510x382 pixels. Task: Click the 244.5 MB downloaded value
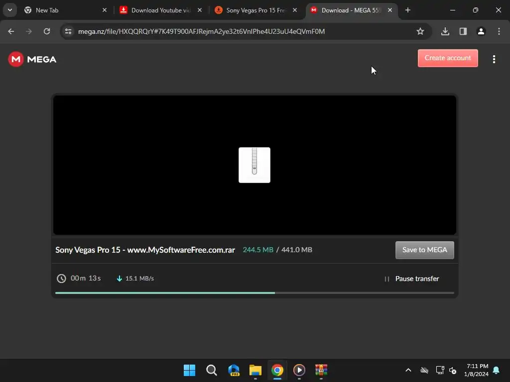coord(258,250)
